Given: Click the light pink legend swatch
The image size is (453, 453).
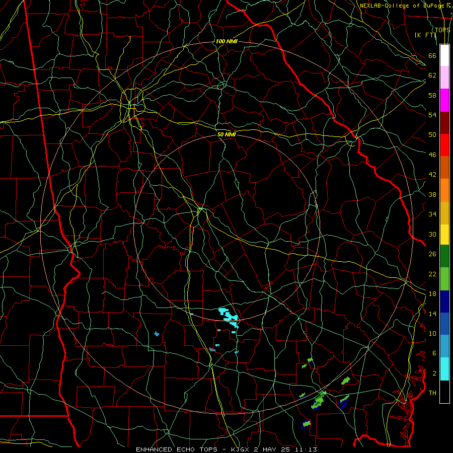Looking at the screenshot, I should [x=444, y=77].
